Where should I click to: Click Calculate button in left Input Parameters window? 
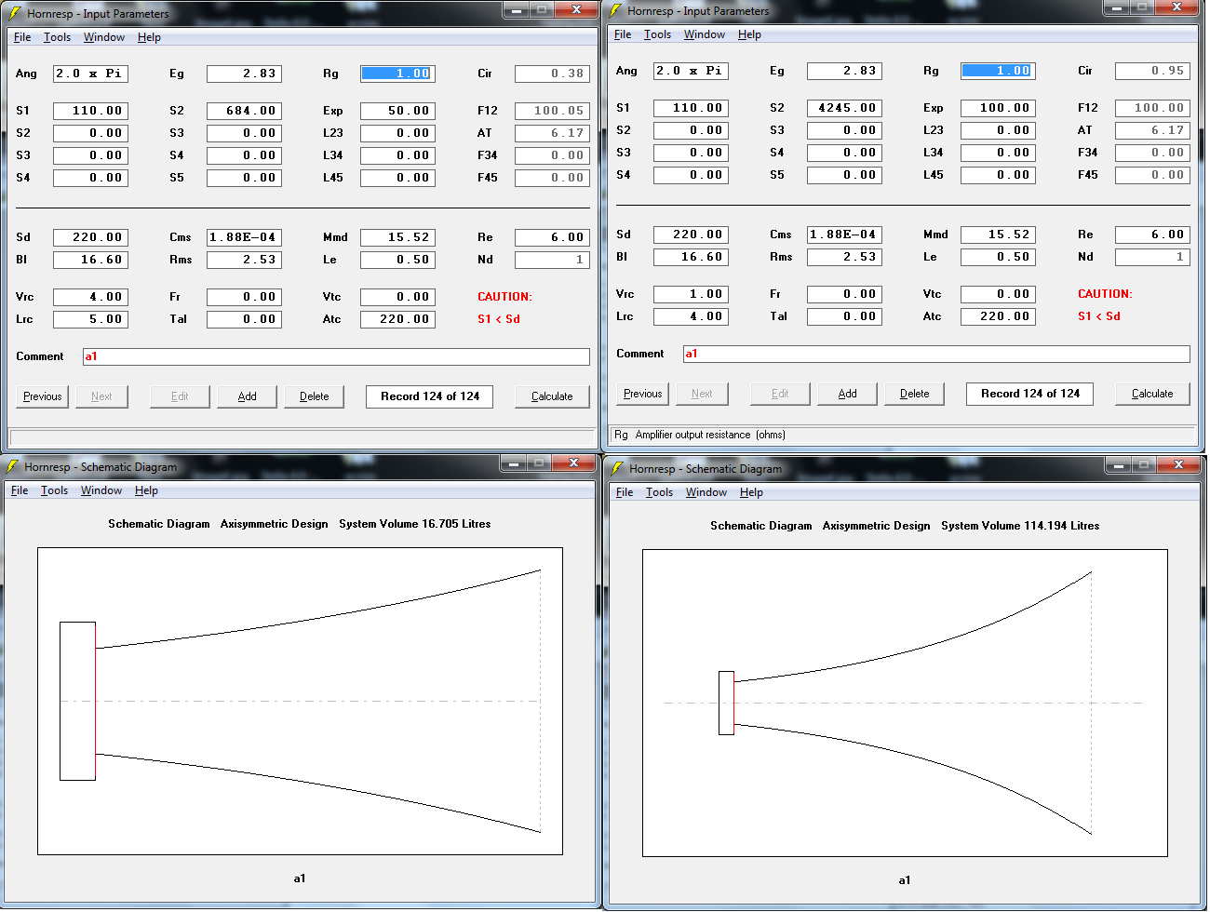pyautogui.click(x=552, y=396)
